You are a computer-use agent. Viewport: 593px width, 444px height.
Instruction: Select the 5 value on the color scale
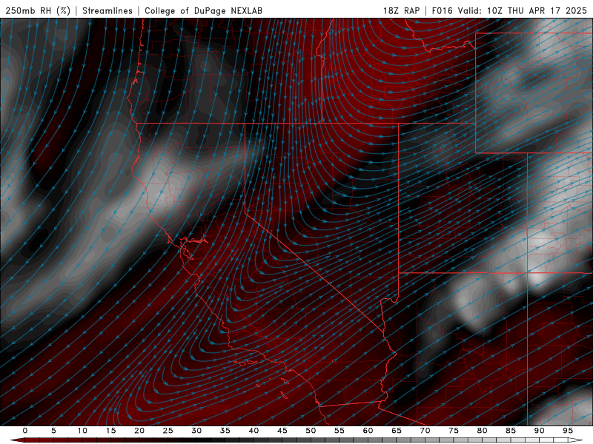click(x=53, y=431)
